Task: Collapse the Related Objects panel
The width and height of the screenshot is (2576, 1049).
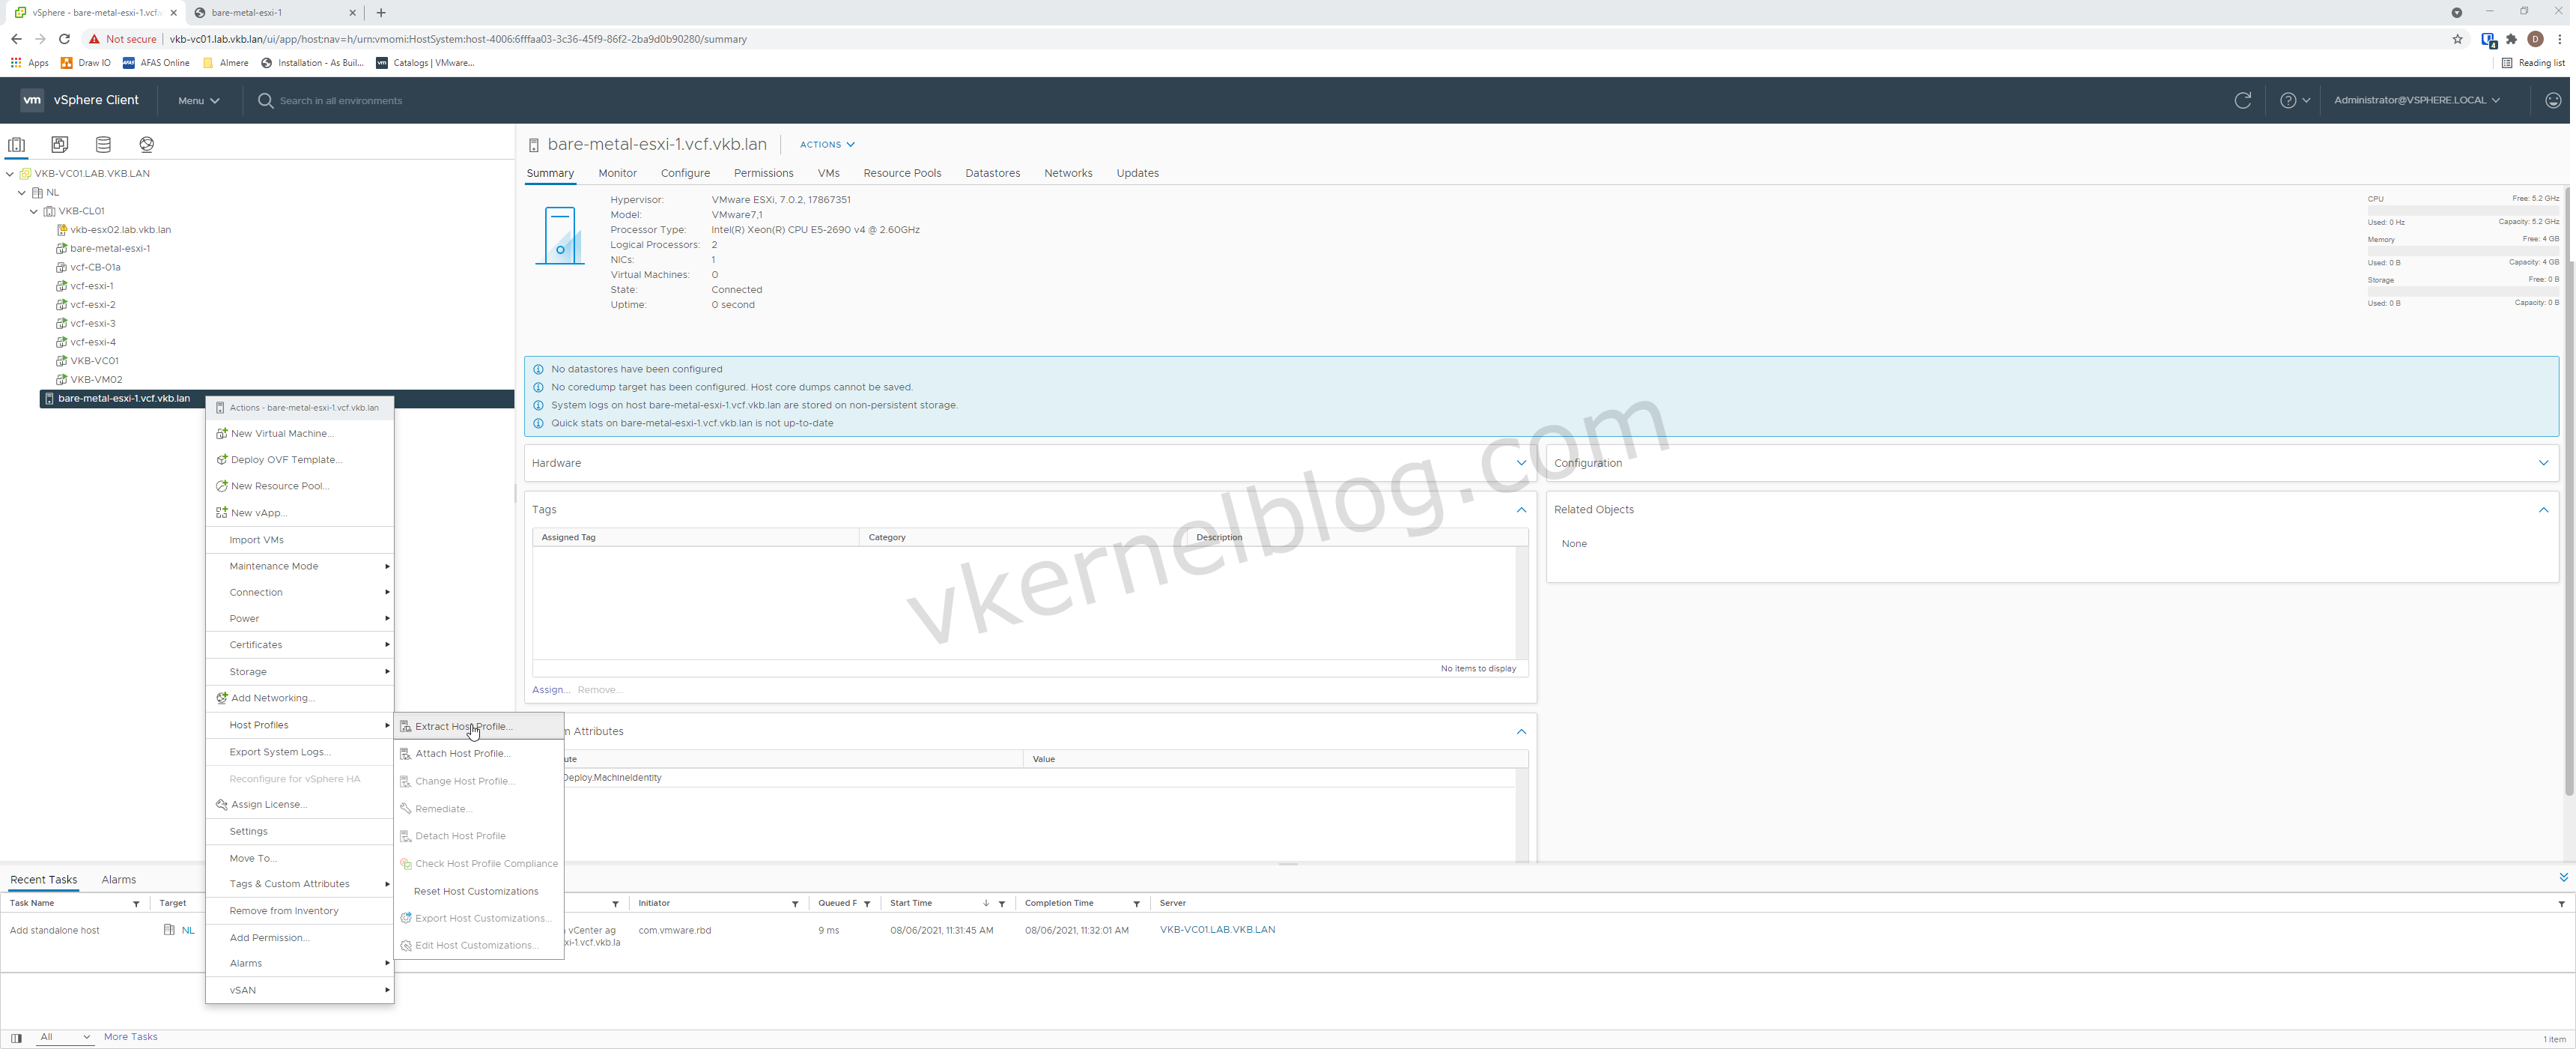Action: coord(2543,510)
